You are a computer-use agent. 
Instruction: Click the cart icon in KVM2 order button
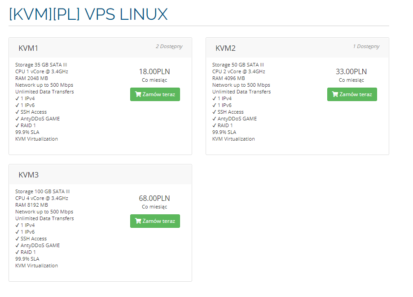coord(335,94)
